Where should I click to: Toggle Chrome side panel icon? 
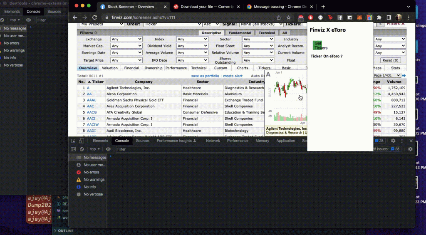(x=389, y=17)
